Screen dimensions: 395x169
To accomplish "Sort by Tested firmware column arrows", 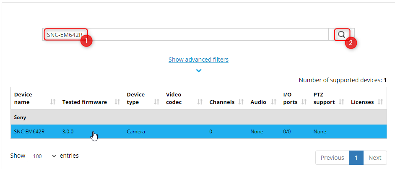I will click(x=117, y=102).
